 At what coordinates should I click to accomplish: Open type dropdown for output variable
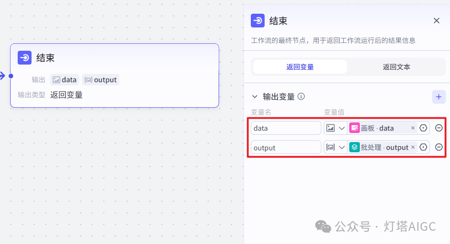pos(342,148)
